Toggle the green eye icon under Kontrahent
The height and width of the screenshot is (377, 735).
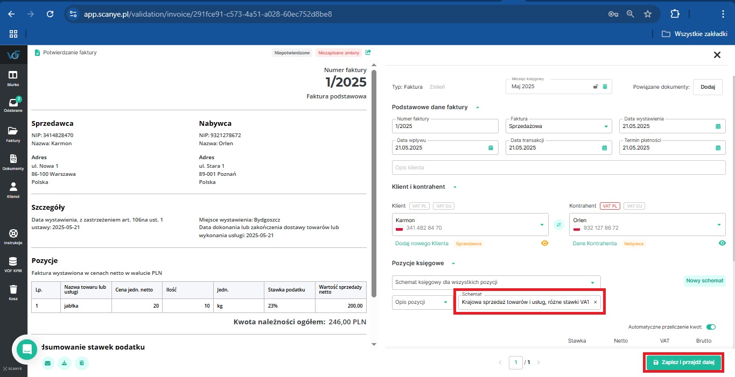coord(722,243)
